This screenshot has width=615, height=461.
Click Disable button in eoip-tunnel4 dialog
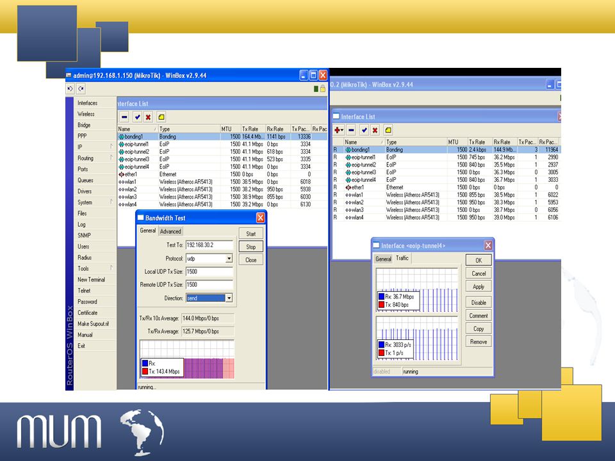(479, 303)
